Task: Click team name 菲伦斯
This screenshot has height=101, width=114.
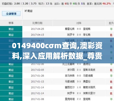Action: (x=87, y=35)
